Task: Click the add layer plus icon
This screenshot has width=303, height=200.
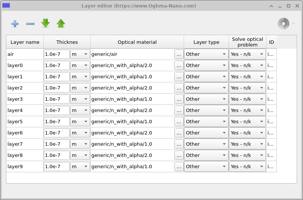Action: [15, 24]
